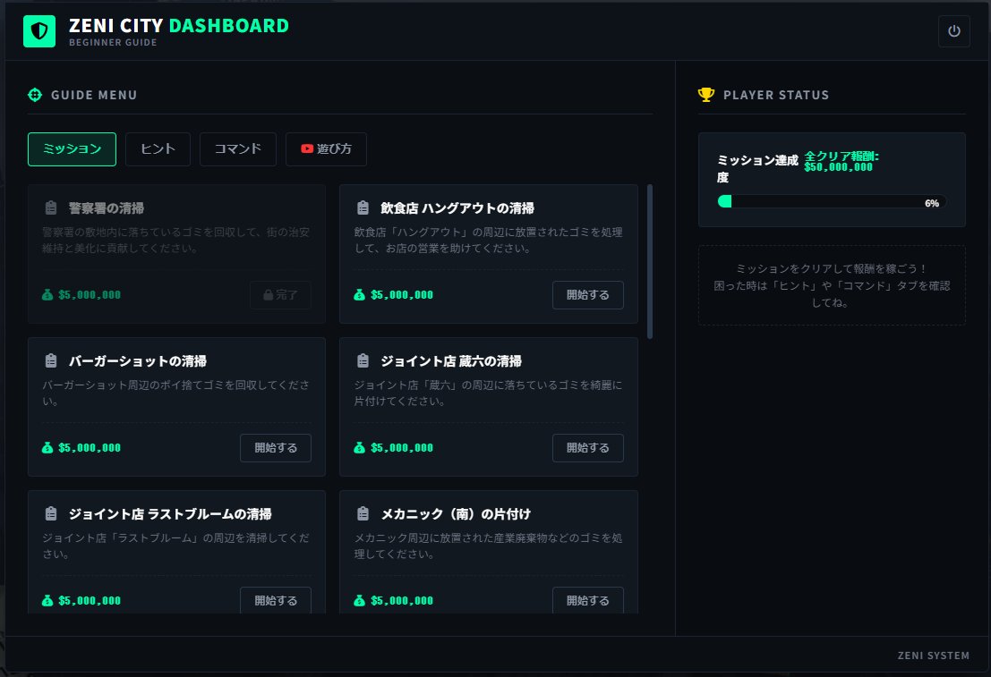Click clipboard icon of 飲食店 ハングアウトの清掃
991x677 pixels.
(x=363, y=207)
